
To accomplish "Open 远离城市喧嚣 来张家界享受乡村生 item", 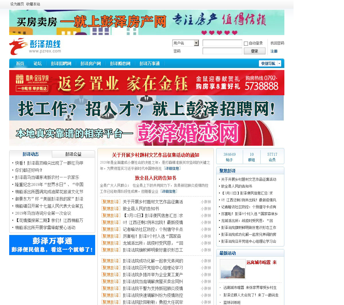I will click(x=250, y=287).
